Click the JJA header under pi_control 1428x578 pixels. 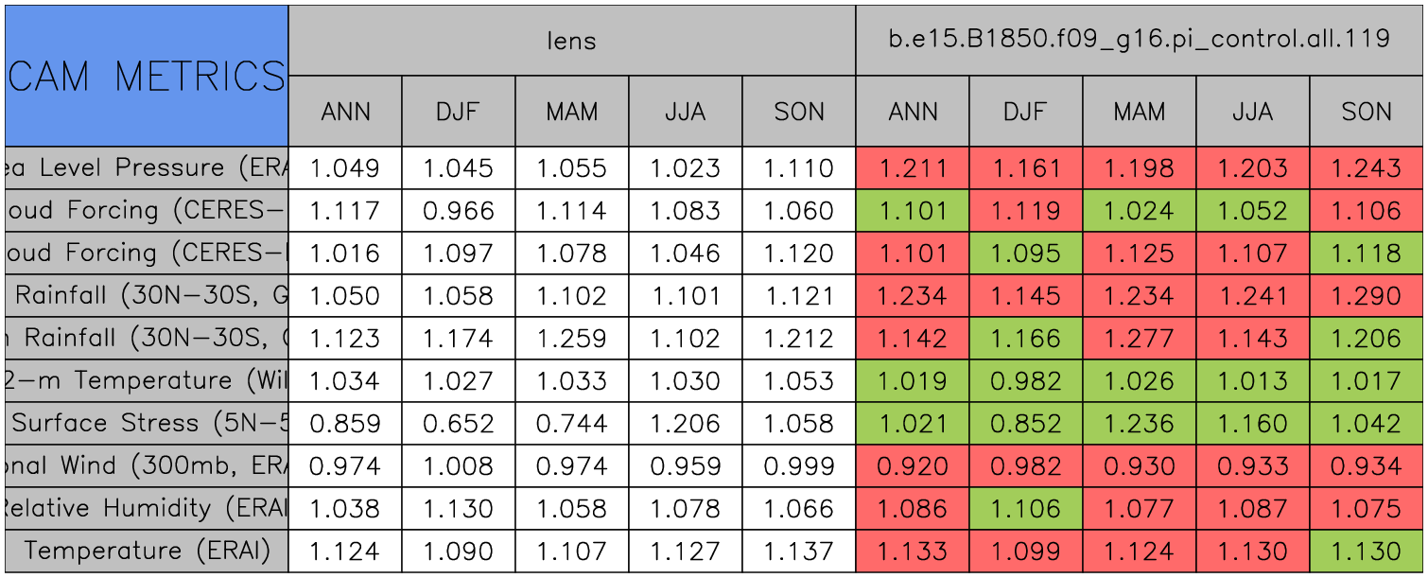[x=1252, y=112]
